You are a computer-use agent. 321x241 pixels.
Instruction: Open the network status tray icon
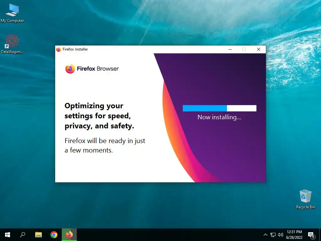pos(273,235)
